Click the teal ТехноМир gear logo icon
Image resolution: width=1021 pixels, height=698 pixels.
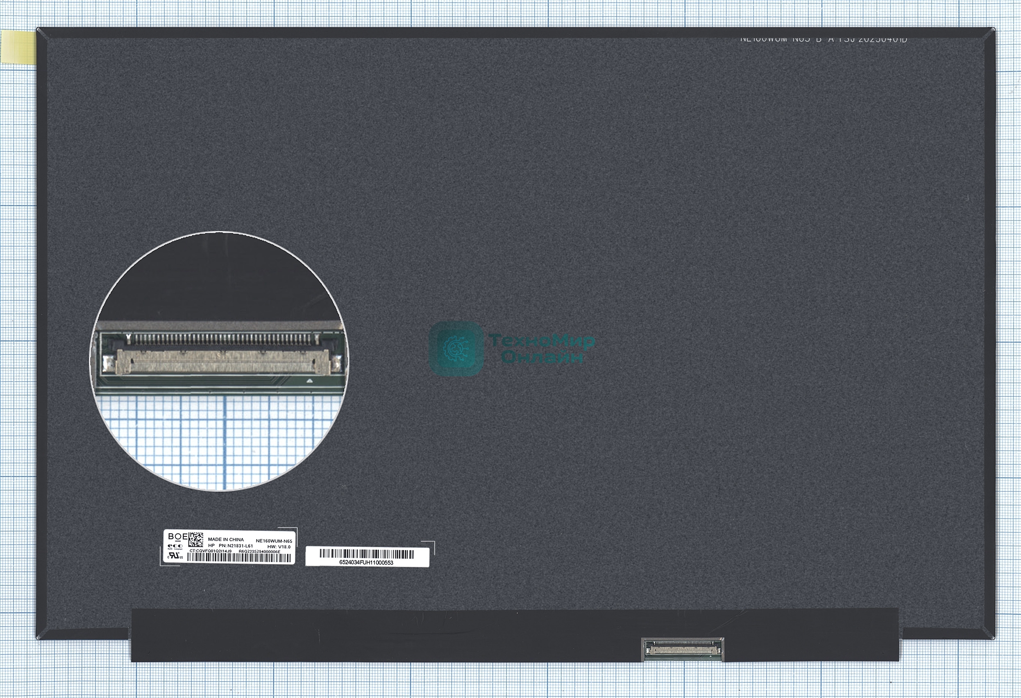[456, 348]
